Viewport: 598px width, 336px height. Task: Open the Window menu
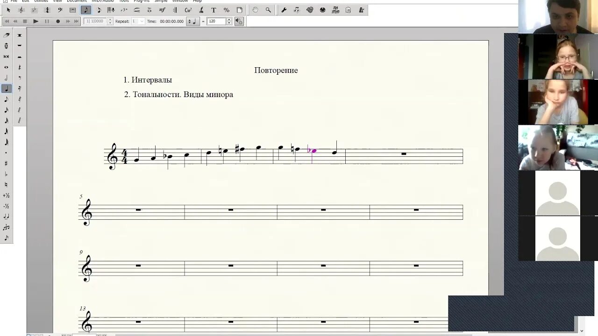pyautogui.click(x=180, y=1)
